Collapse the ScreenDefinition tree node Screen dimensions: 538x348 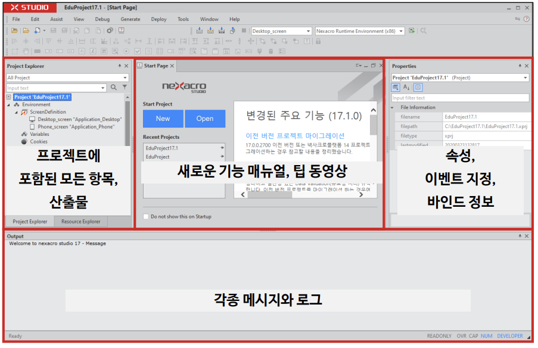pyautogui.click(x=16, y=112)
